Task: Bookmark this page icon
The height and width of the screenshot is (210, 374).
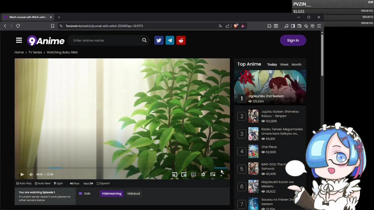Action: point(53,26)
